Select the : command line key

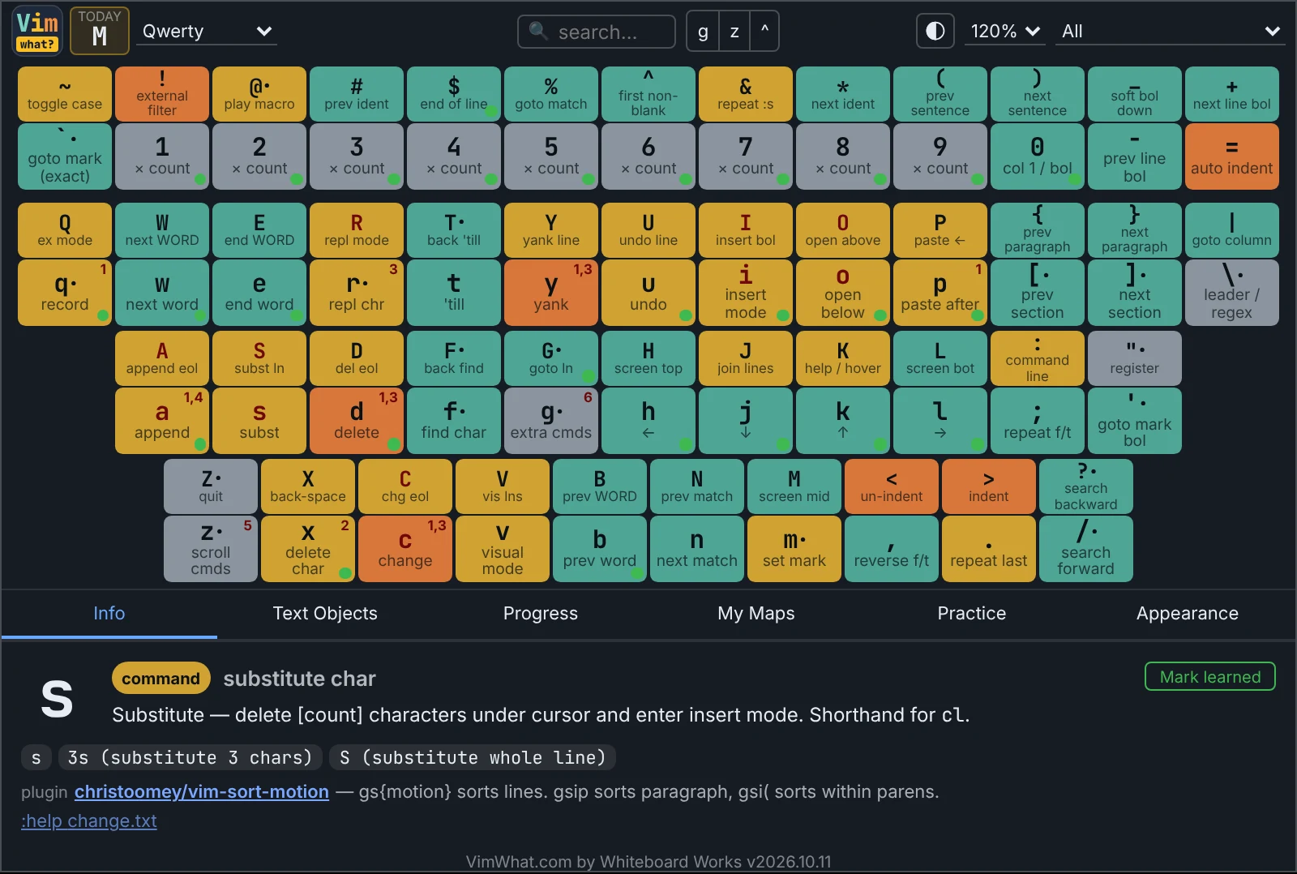(1038, 358)
